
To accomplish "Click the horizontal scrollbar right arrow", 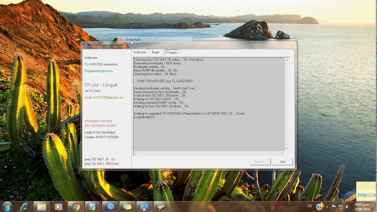I will [282, 153].
